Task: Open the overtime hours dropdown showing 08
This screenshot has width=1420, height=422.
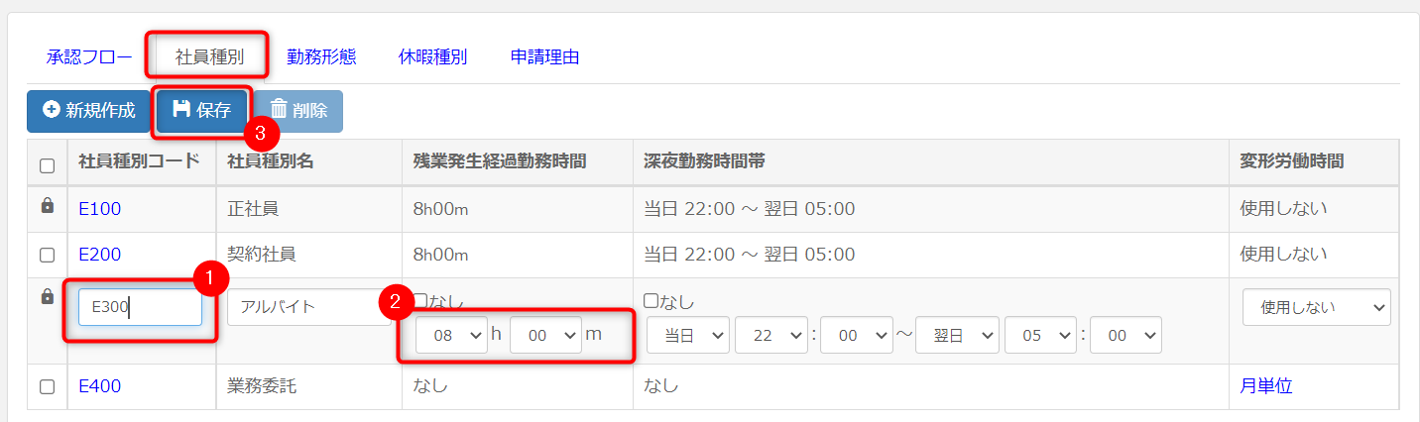Action: (451, 336)
